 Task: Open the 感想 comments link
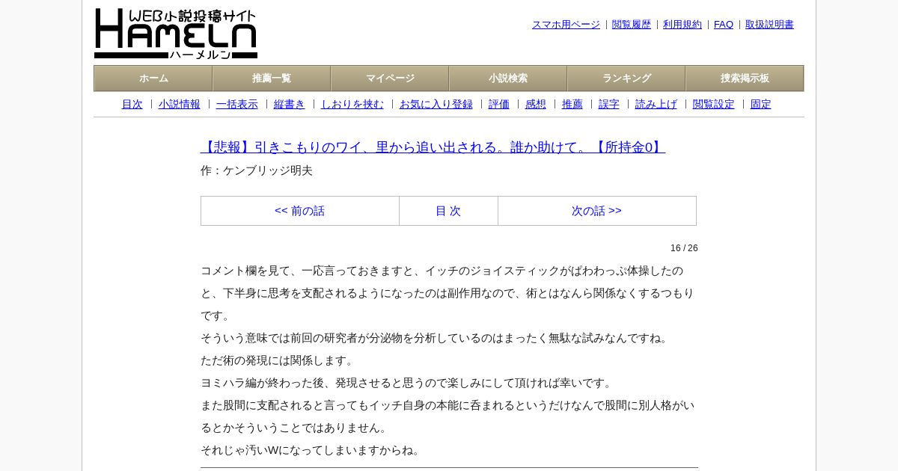[x=536, y=104]
